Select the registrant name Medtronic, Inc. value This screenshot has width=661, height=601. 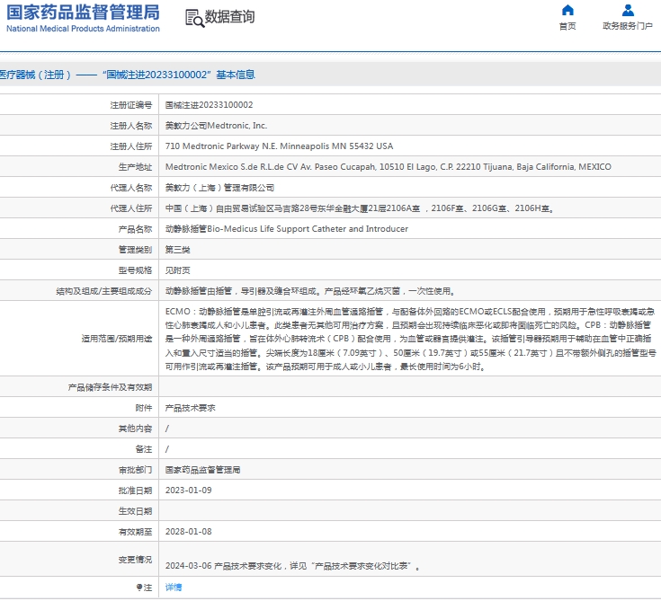click(216, 126)
